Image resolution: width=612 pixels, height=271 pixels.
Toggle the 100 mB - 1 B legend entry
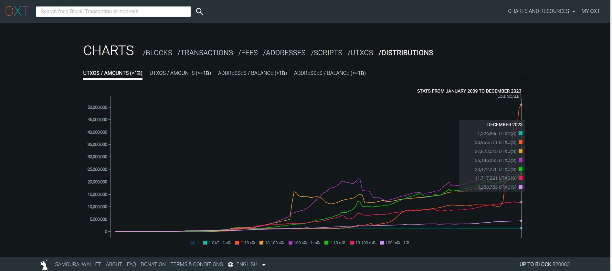395,243
